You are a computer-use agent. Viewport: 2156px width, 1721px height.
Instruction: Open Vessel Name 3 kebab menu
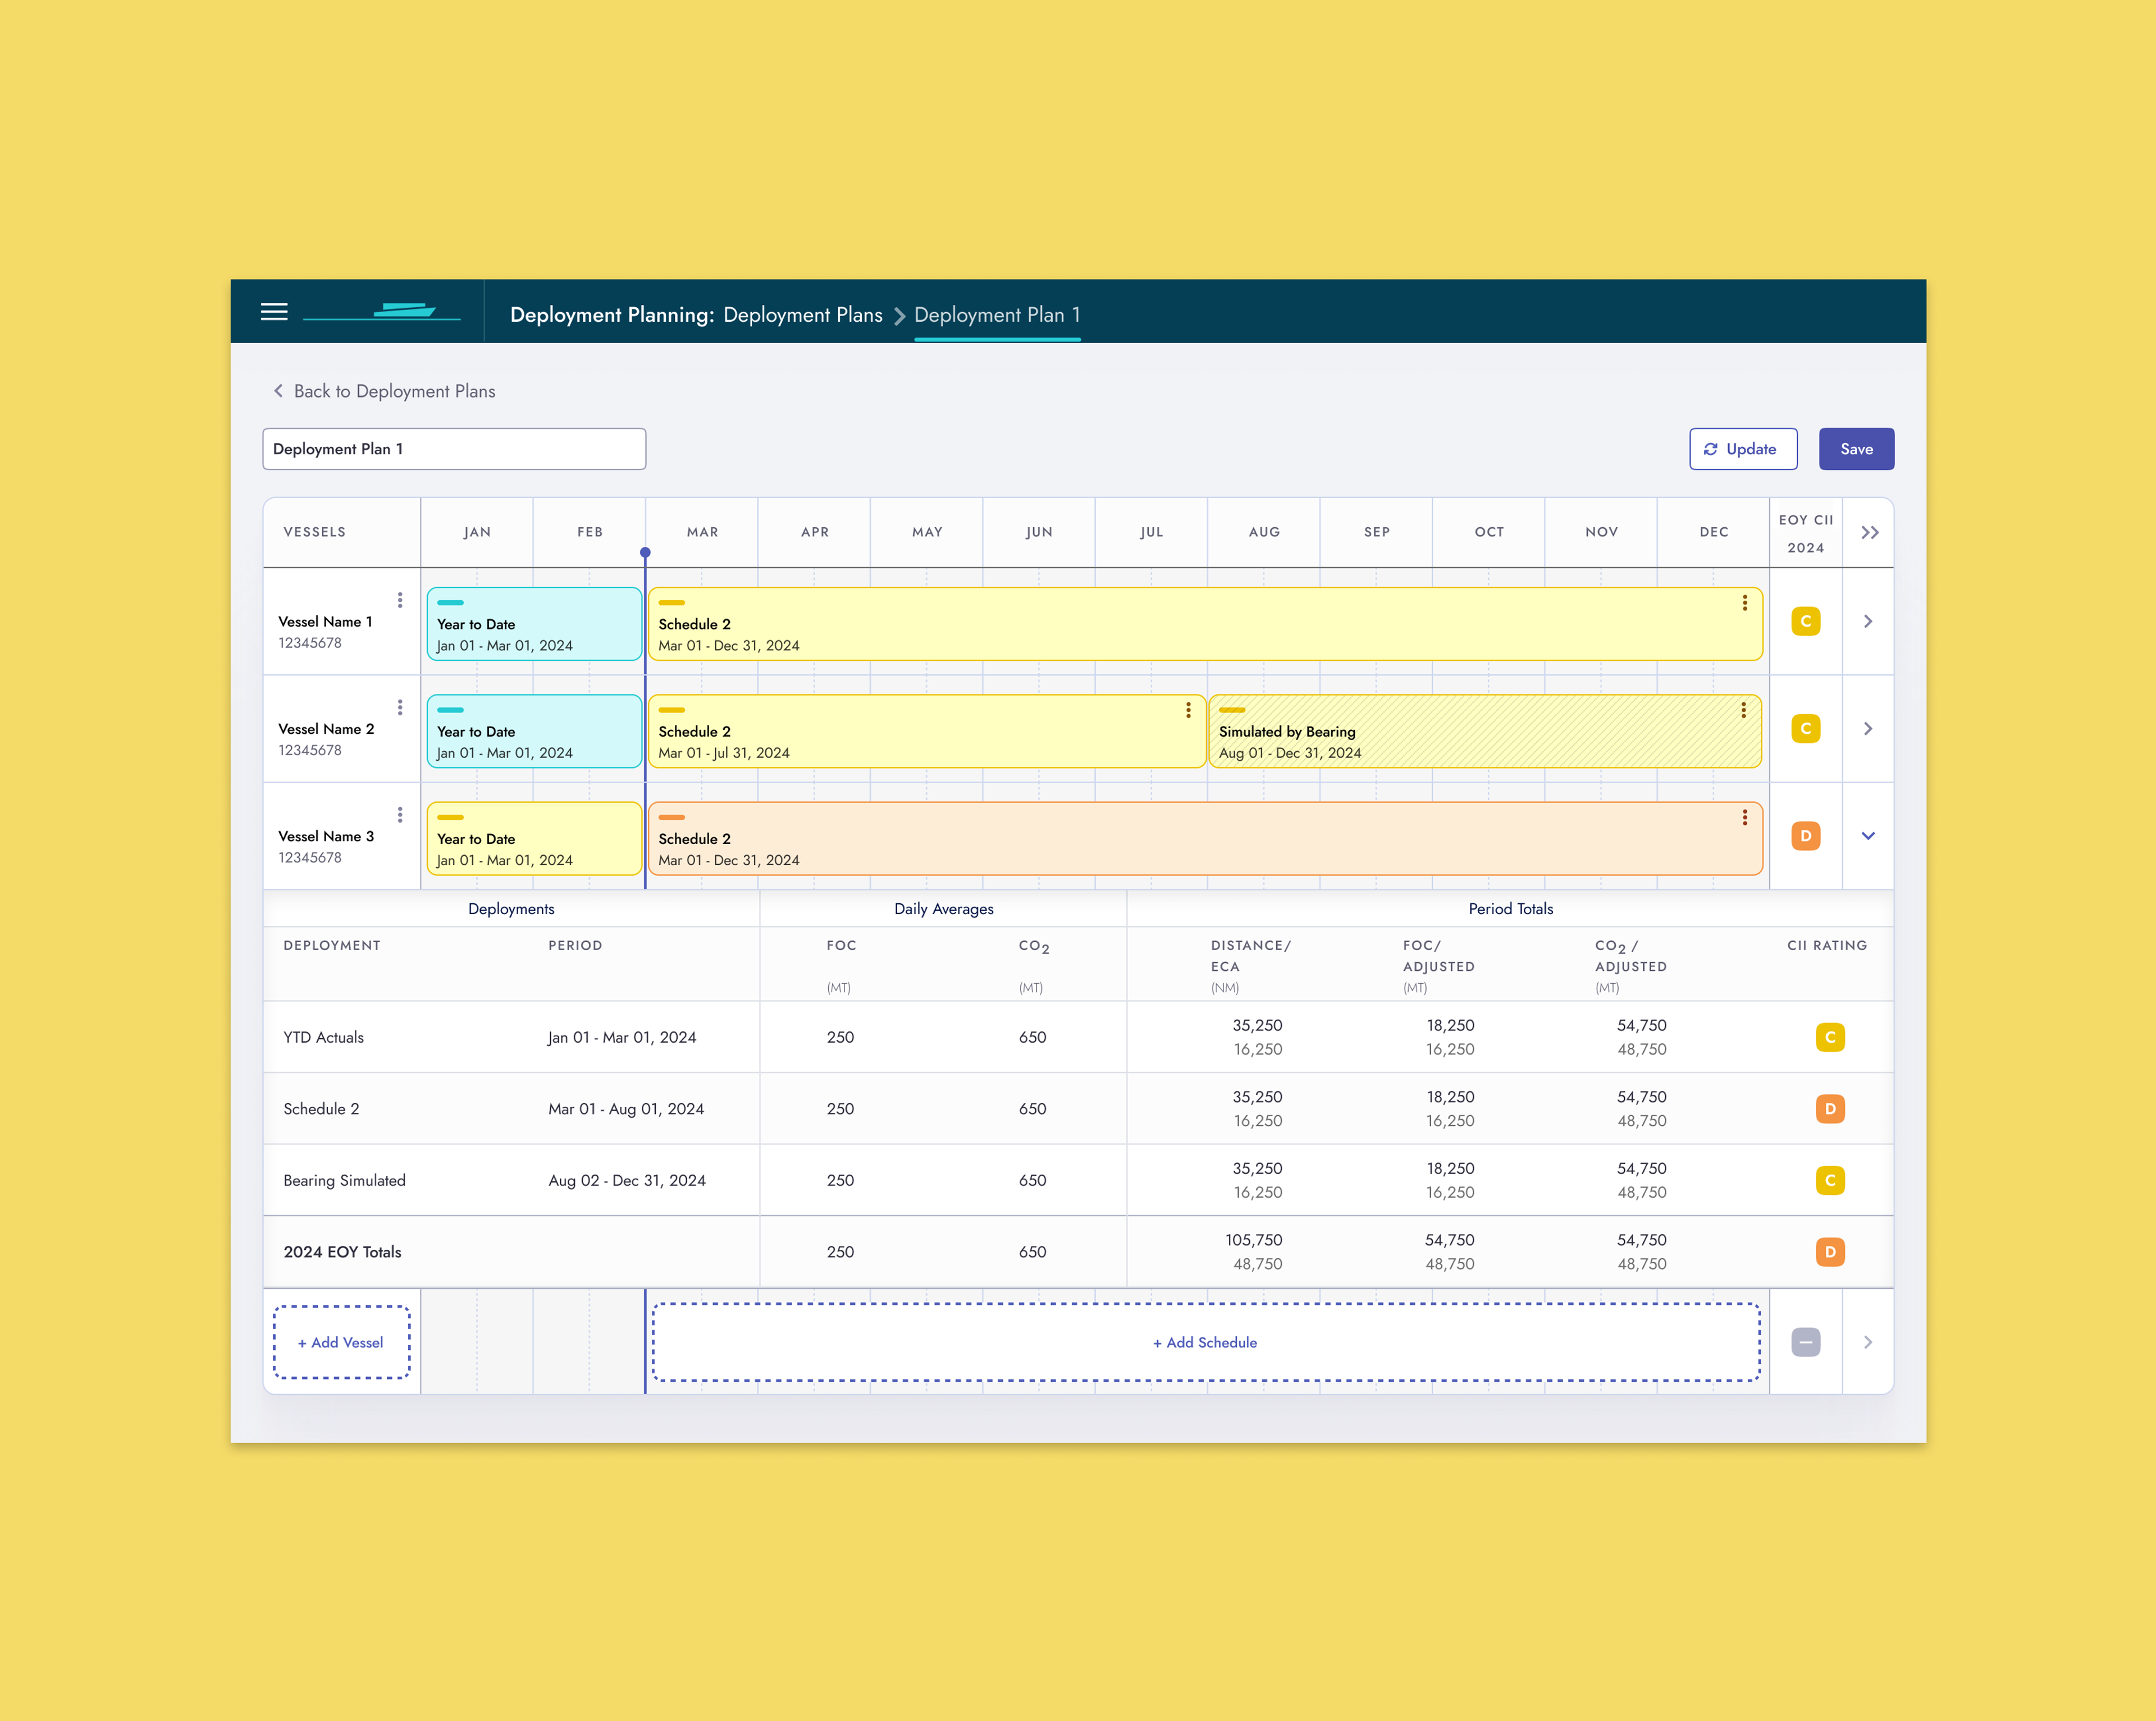click(400, 815)
